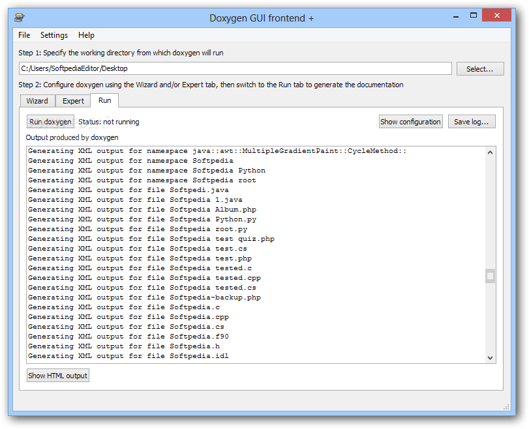Click log line 'file Softpedia test.php'

tap(140, 258)
